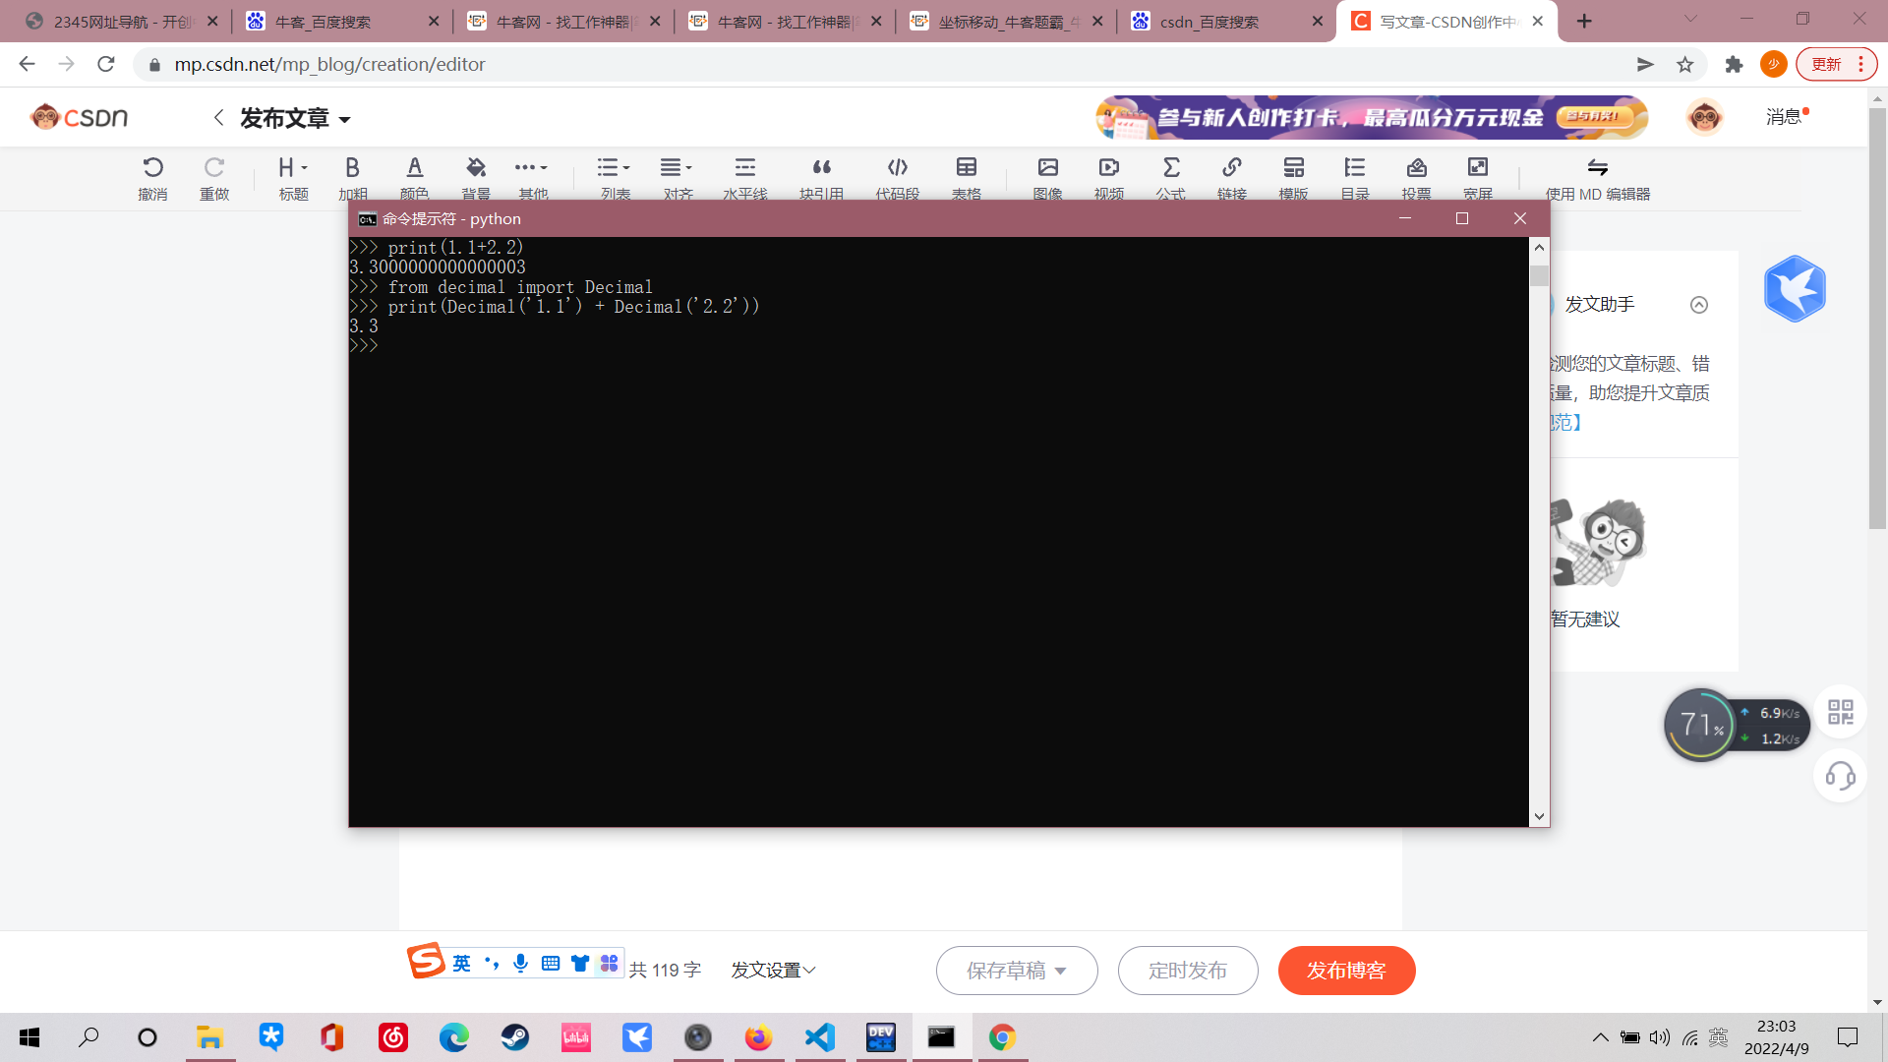
Task: Insert a code block (代码段) icon
Action: (897, 168)
